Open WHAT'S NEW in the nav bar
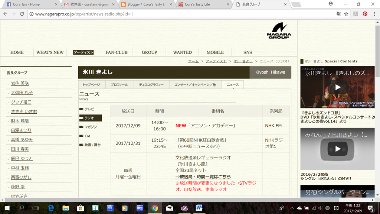Screen dimensions: 380x214 [x=50, y=52]
